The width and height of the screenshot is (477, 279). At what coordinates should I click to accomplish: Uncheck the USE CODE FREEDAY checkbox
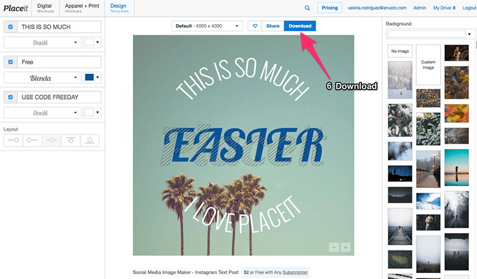click(11, 97)
